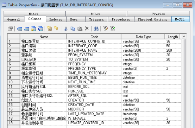Open Customize Columns and Filter icon

(106, 29)
